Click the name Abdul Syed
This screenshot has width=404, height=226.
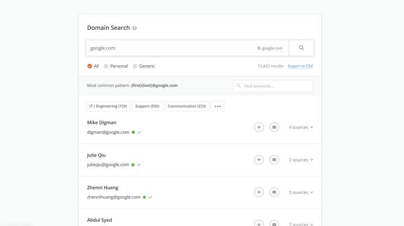(x=100, y=220)
